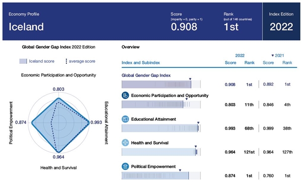Click the Political Empowerment building icon
Image resolution: width=302 pixels, height=185 pixels.
(125, 166)
